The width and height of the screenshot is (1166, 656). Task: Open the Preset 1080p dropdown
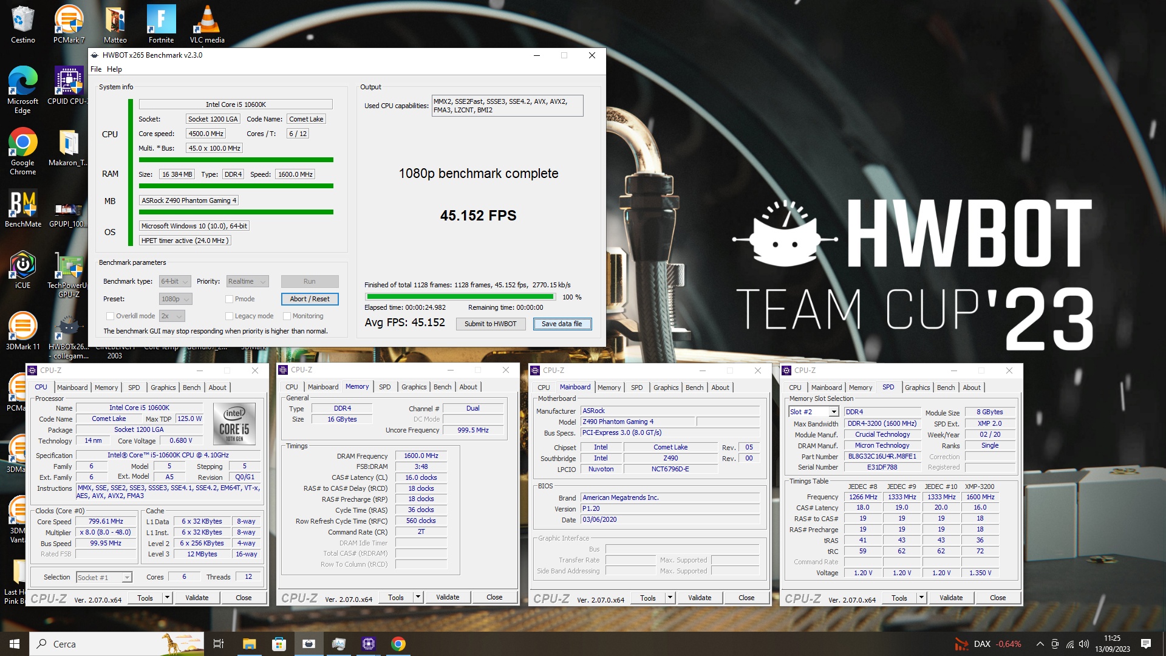click(176, 299)
